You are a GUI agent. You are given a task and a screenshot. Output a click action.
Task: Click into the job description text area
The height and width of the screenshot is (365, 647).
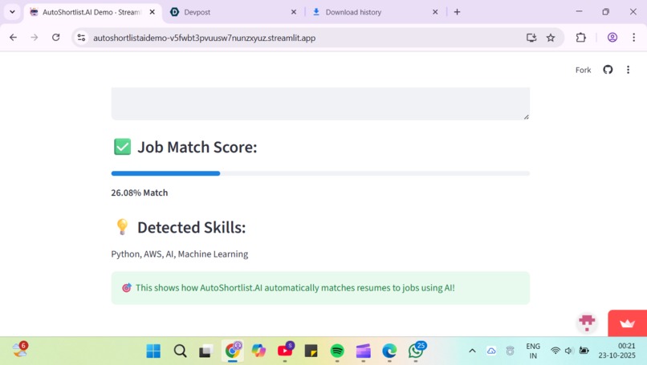click(320, 103)
